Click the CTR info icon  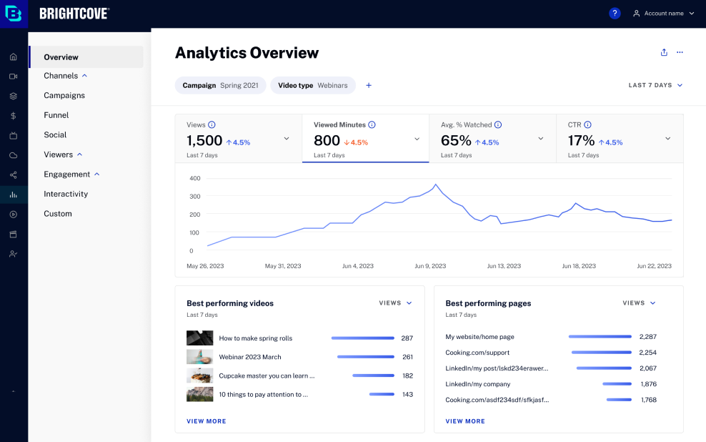[x=587, y=125]
